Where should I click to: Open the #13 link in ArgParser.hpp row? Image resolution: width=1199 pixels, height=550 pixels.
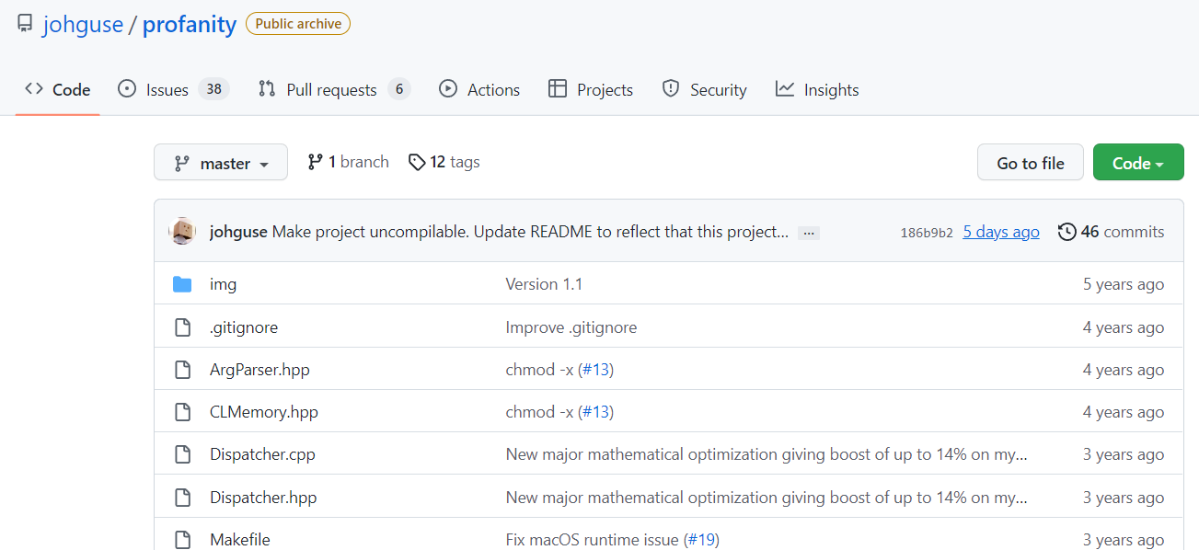click(x=595, y=370)
